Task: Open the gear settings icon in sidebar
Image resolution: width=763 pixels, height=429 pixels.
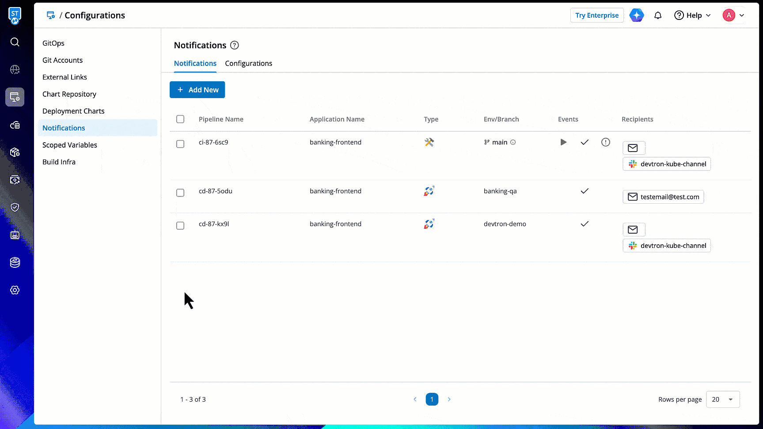Action: pos(15,290)
